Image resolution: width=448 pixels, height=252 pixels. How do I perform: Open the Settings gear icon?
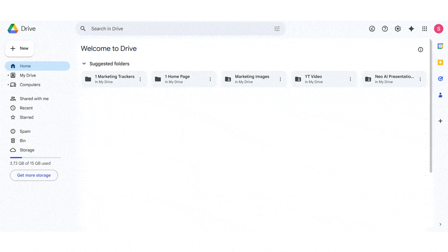point(398,29)
